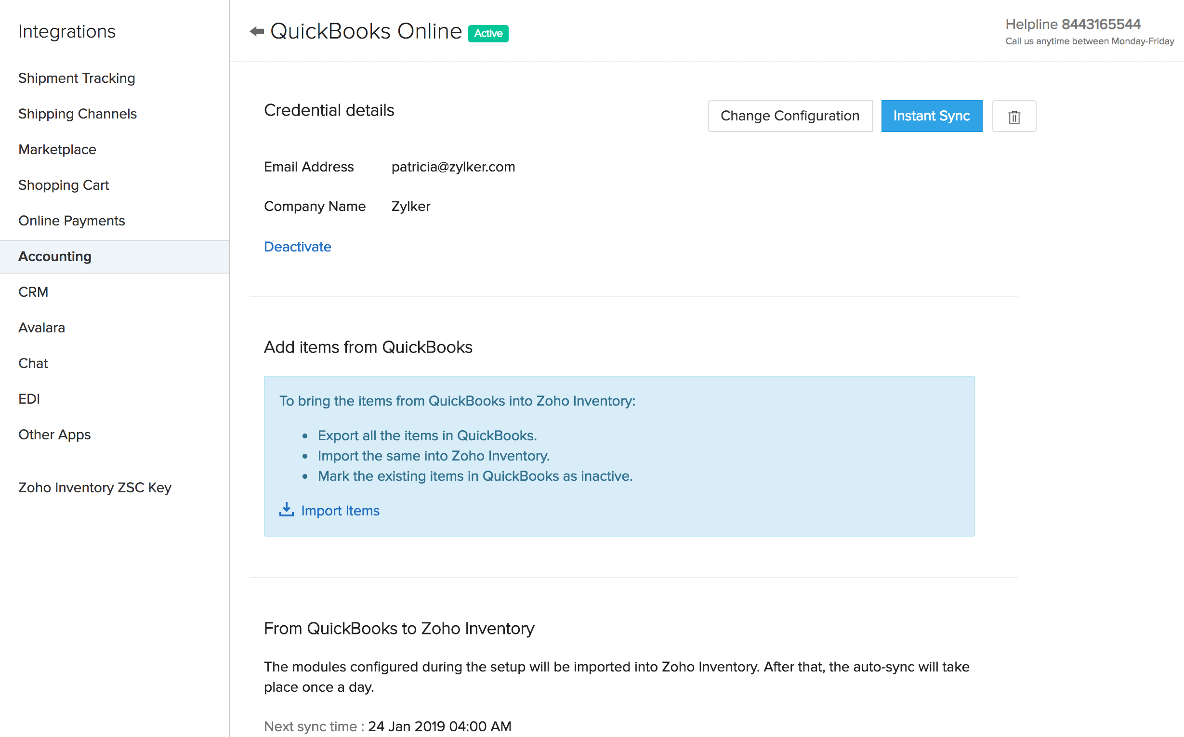Click the email address input field
This screenshot has width=1184, height=737.
452,166
